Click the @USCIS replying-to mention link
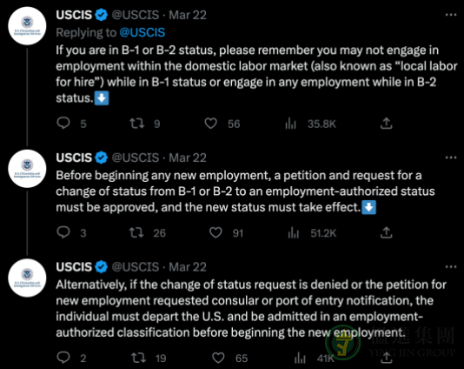Screen dimensions: 464x369 pos(142,32)
